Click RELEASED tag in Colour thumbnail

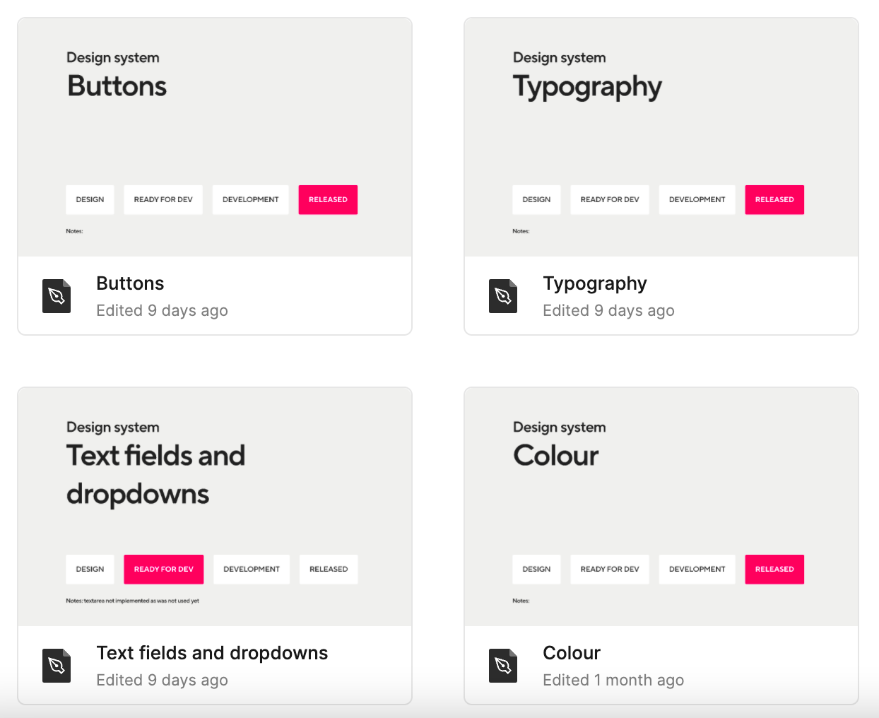tap(774, 570)
